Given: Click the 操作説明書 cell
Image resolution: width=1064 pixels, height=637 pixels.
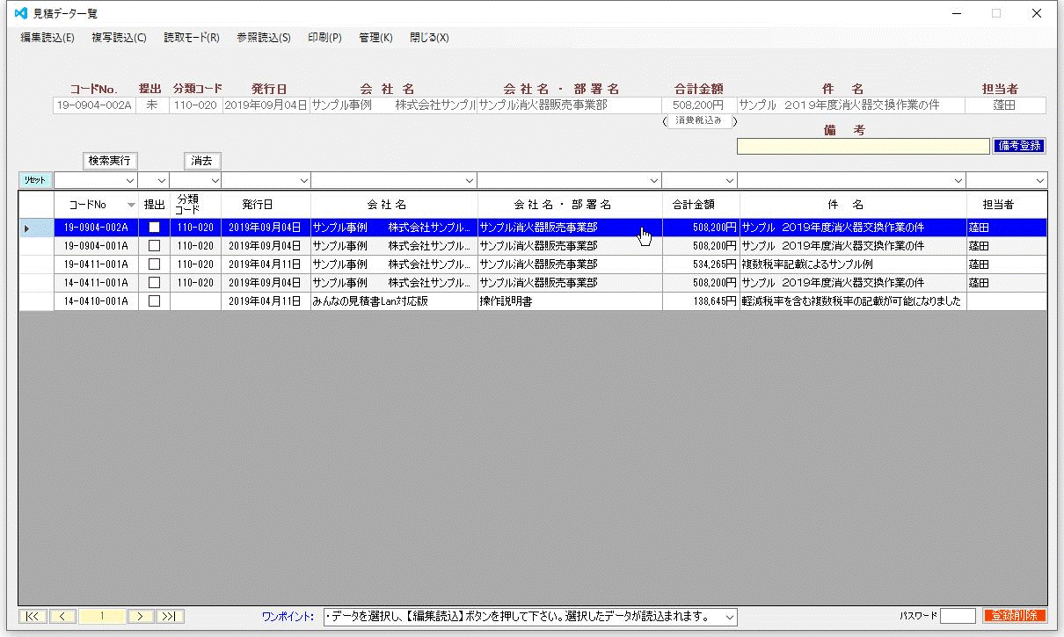Looking at the screenshot, I should click(x=570, y=301).
